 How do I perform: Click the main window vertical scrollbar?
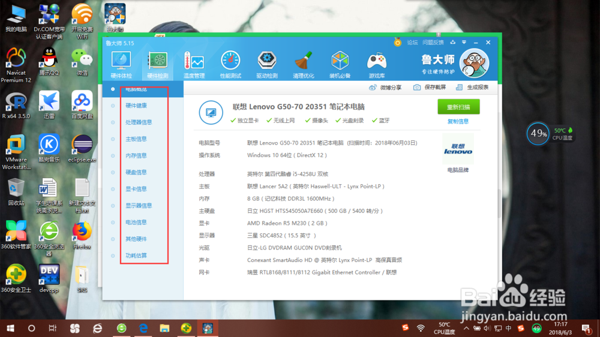499,203
